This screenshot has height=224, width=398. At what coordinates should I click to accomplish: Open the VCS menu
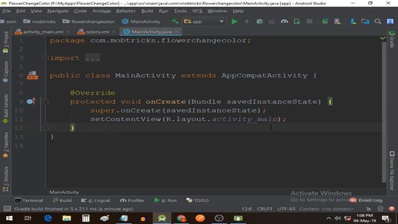197,11
